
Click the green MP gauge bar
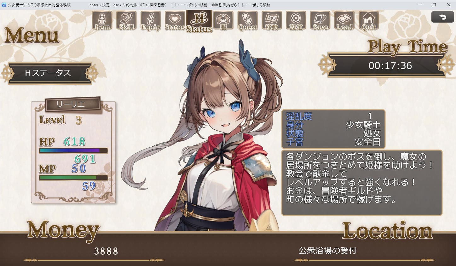[x=73, y=178]
